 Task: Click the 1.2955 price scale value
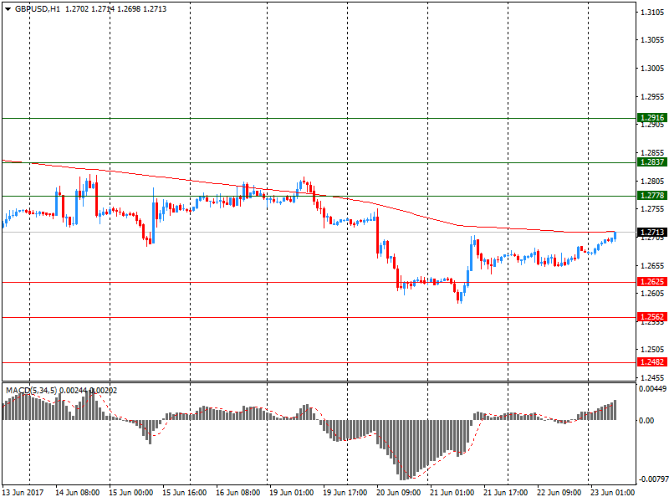pos(652,96)
